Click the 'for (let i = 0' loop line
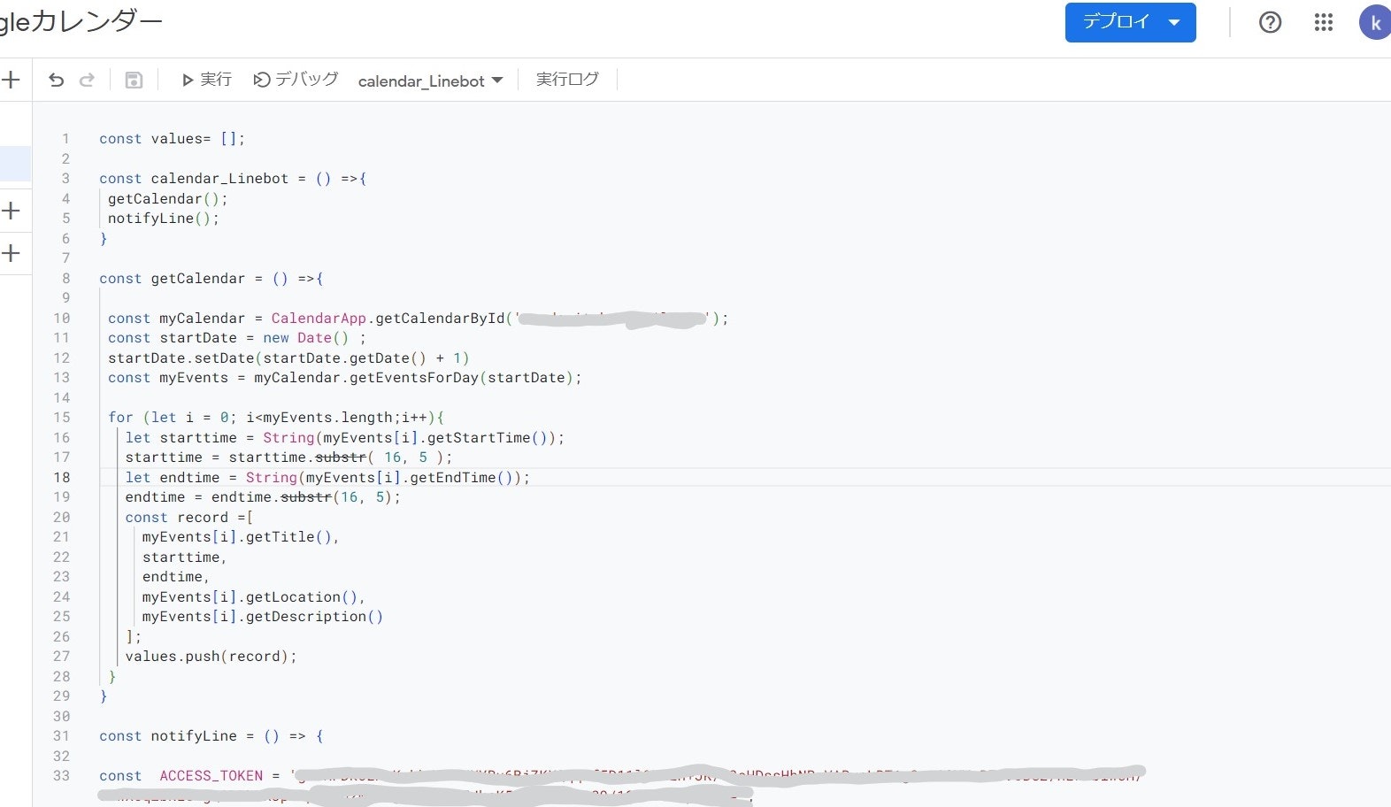Screen dimensions: 1391x807 276,418
